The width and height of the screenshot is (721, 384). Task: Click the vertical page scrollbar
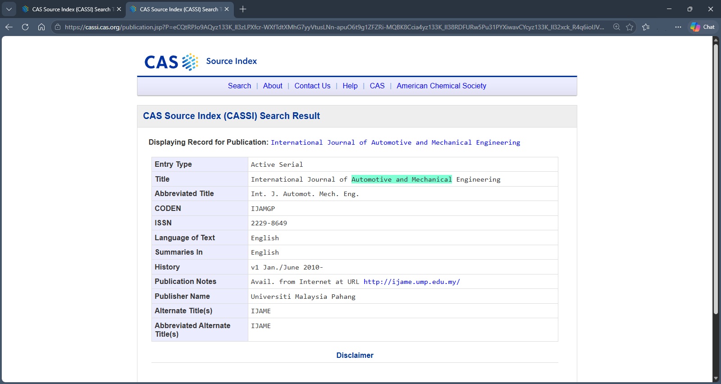(x=716, y=179)
